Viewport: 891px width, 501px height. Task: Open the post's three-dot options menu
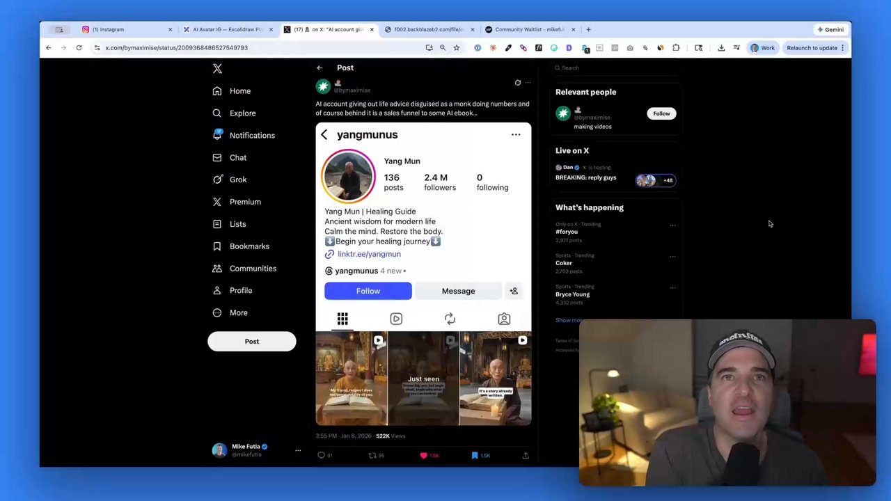coord(528,83)
